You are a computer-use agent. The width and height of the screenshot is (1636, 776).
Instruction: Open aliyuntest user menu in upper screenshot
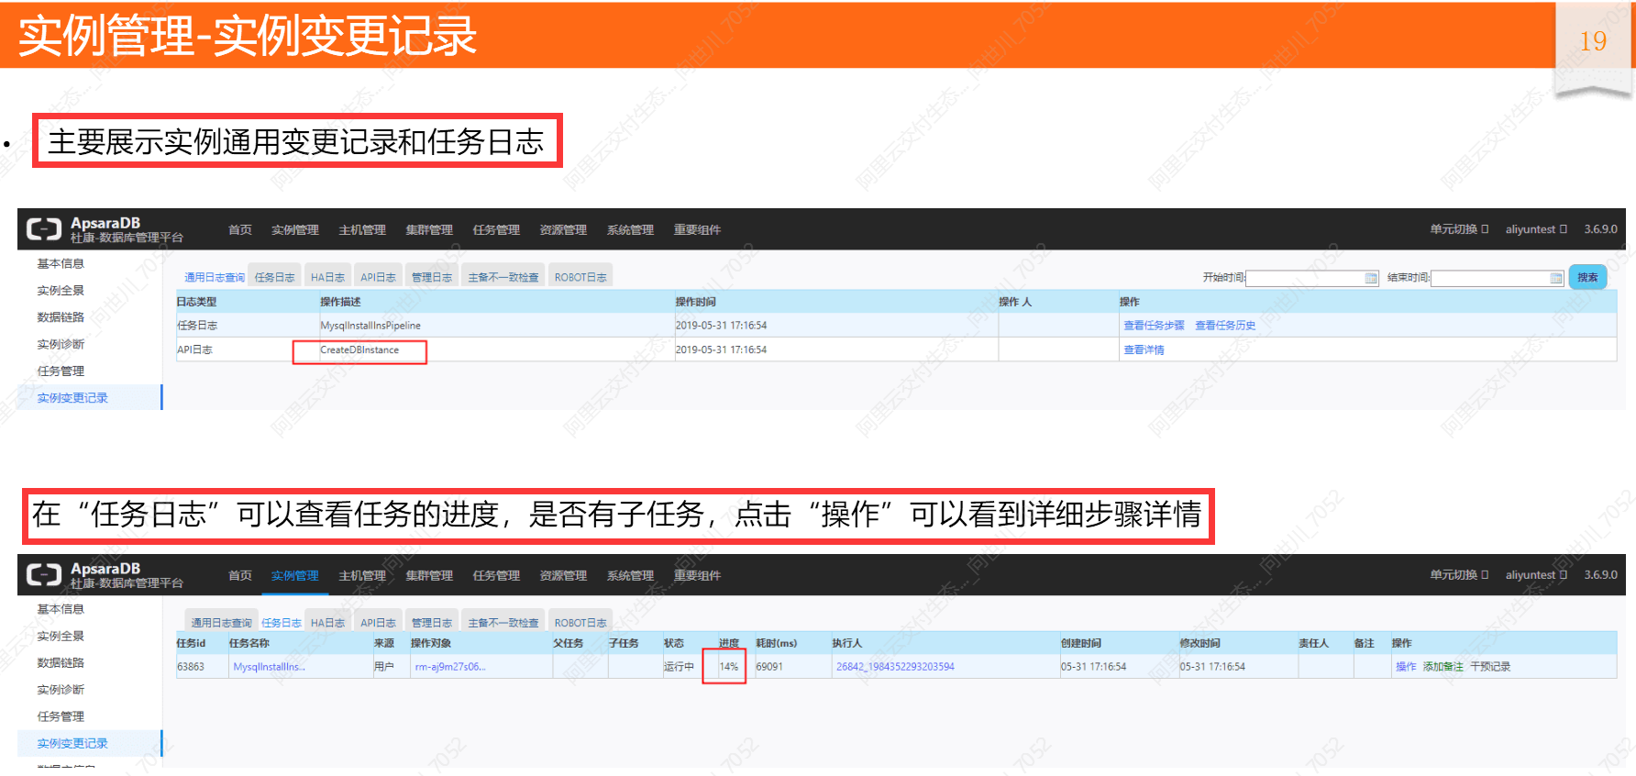click(1536, 229)
